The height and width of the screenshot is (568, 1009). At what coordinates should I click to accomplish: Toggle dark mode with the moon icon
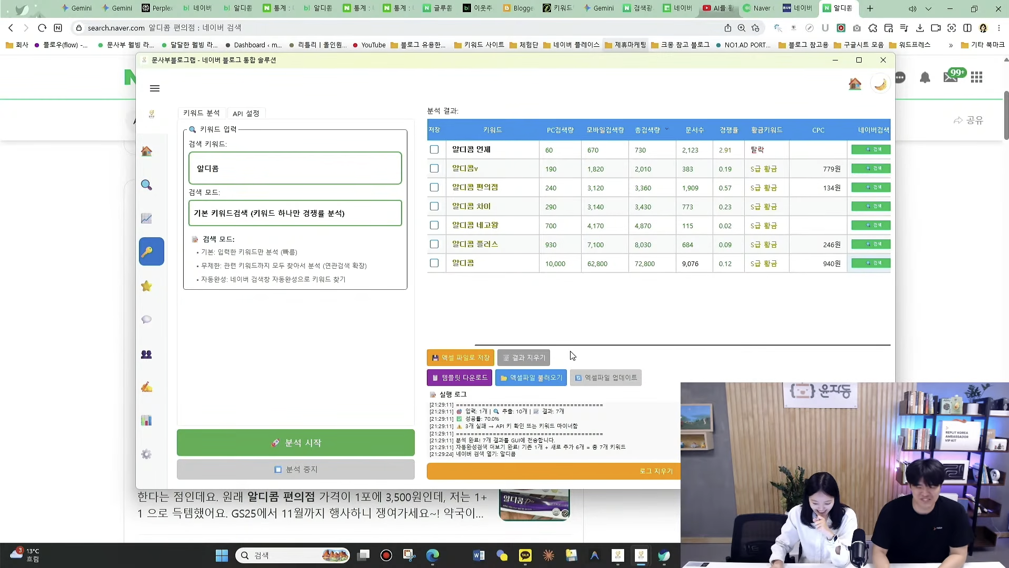(x=880, y=84)
